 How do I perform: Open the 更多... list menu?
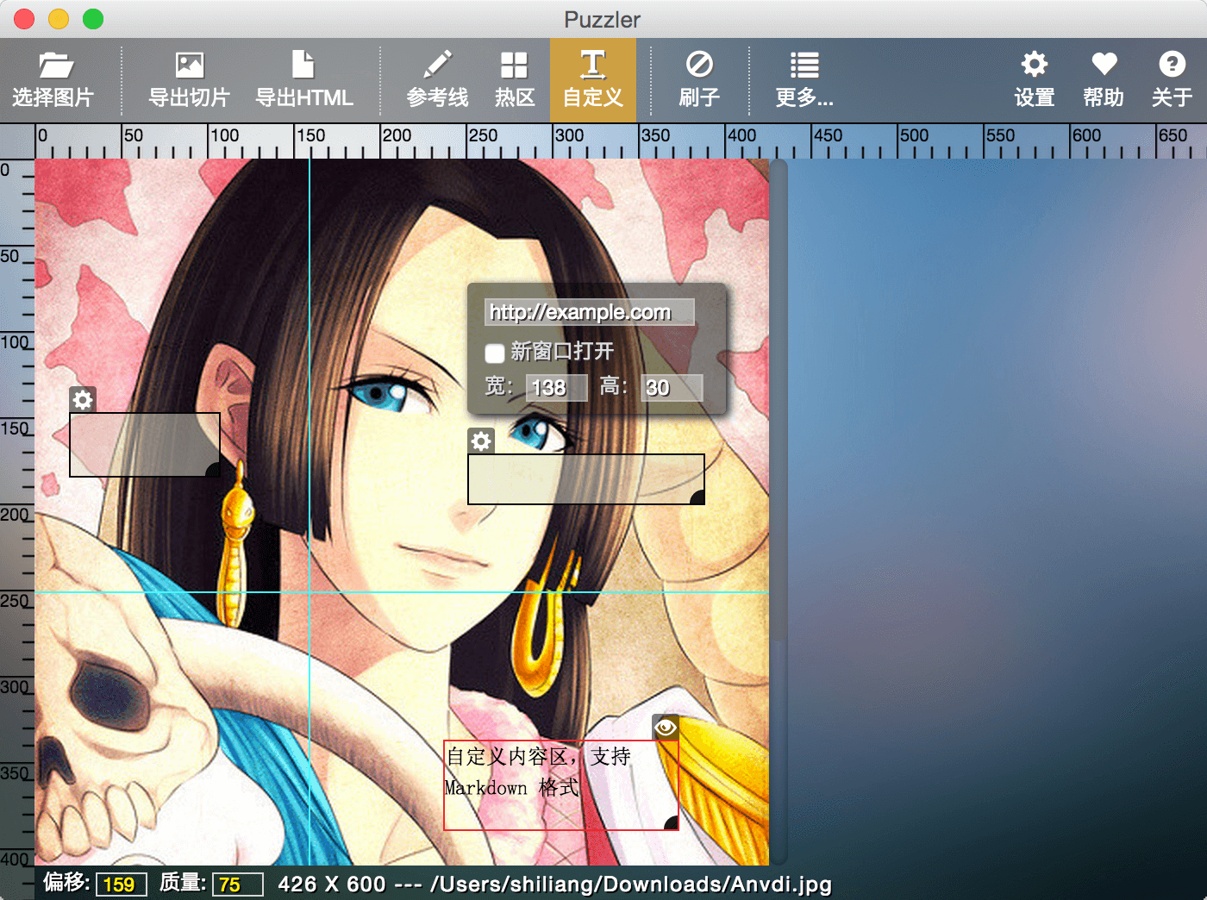pyautogui.click(x=804, y=79)
